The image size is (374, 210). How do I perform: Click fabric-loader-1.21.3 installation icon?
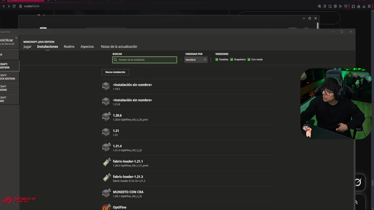[106, 178]
